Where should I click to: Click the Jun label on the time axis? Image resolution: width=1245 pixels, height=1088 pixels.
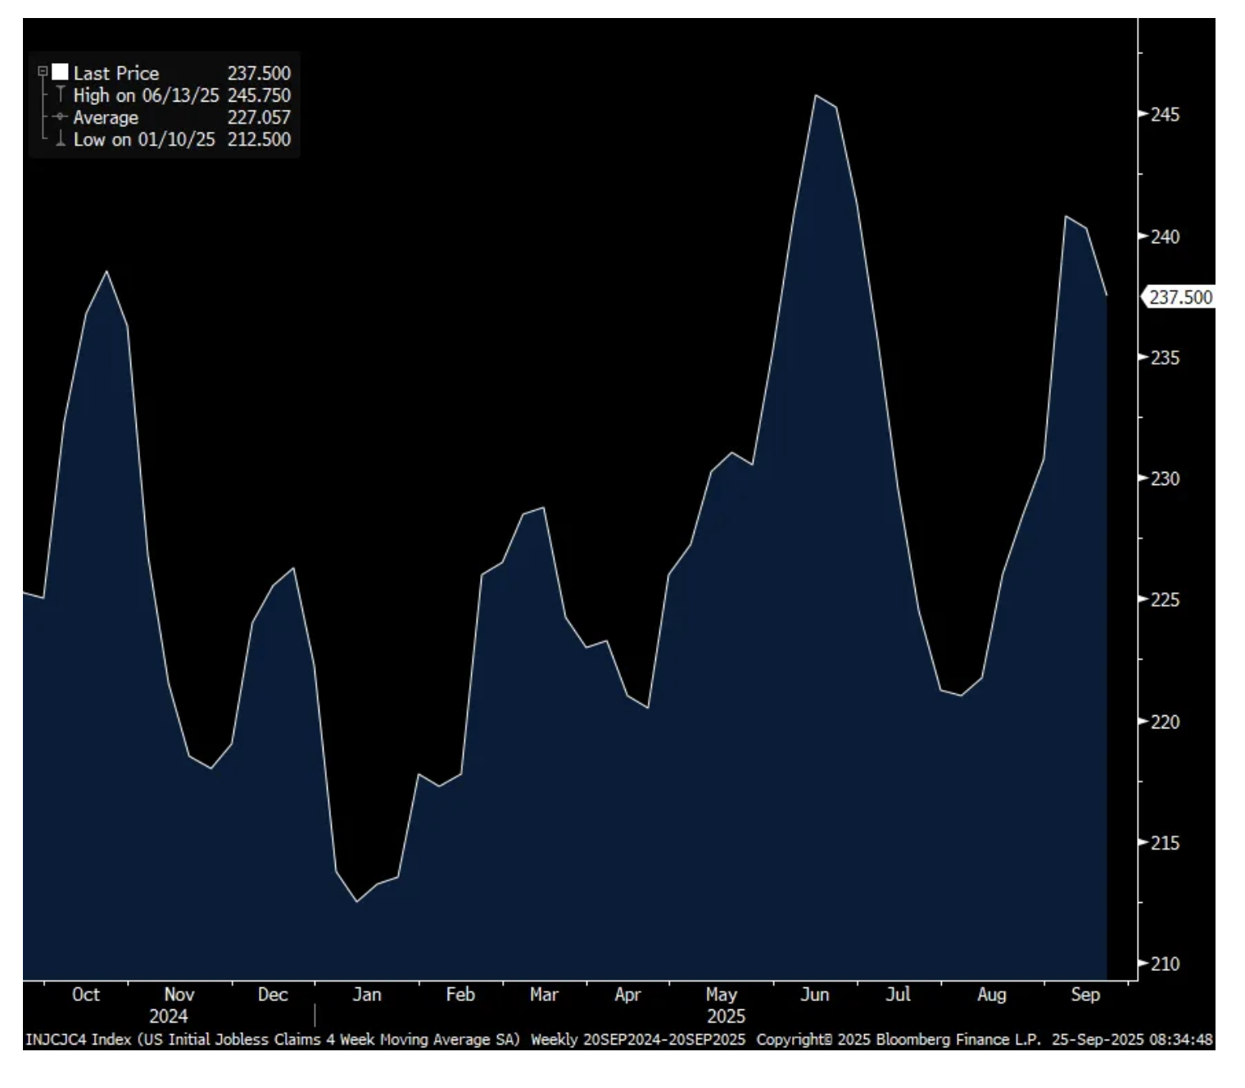click(x=814, y=995)
